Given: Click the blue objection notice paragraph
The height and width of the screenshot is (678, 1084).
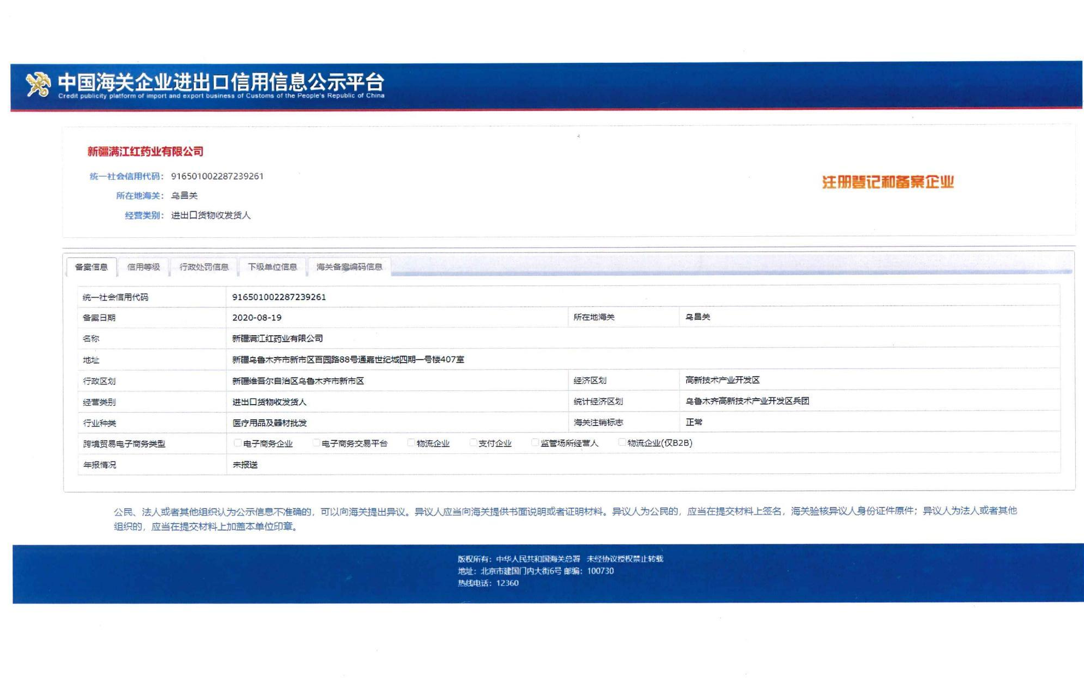Looking at the screenshot, I should coord(565,518).
